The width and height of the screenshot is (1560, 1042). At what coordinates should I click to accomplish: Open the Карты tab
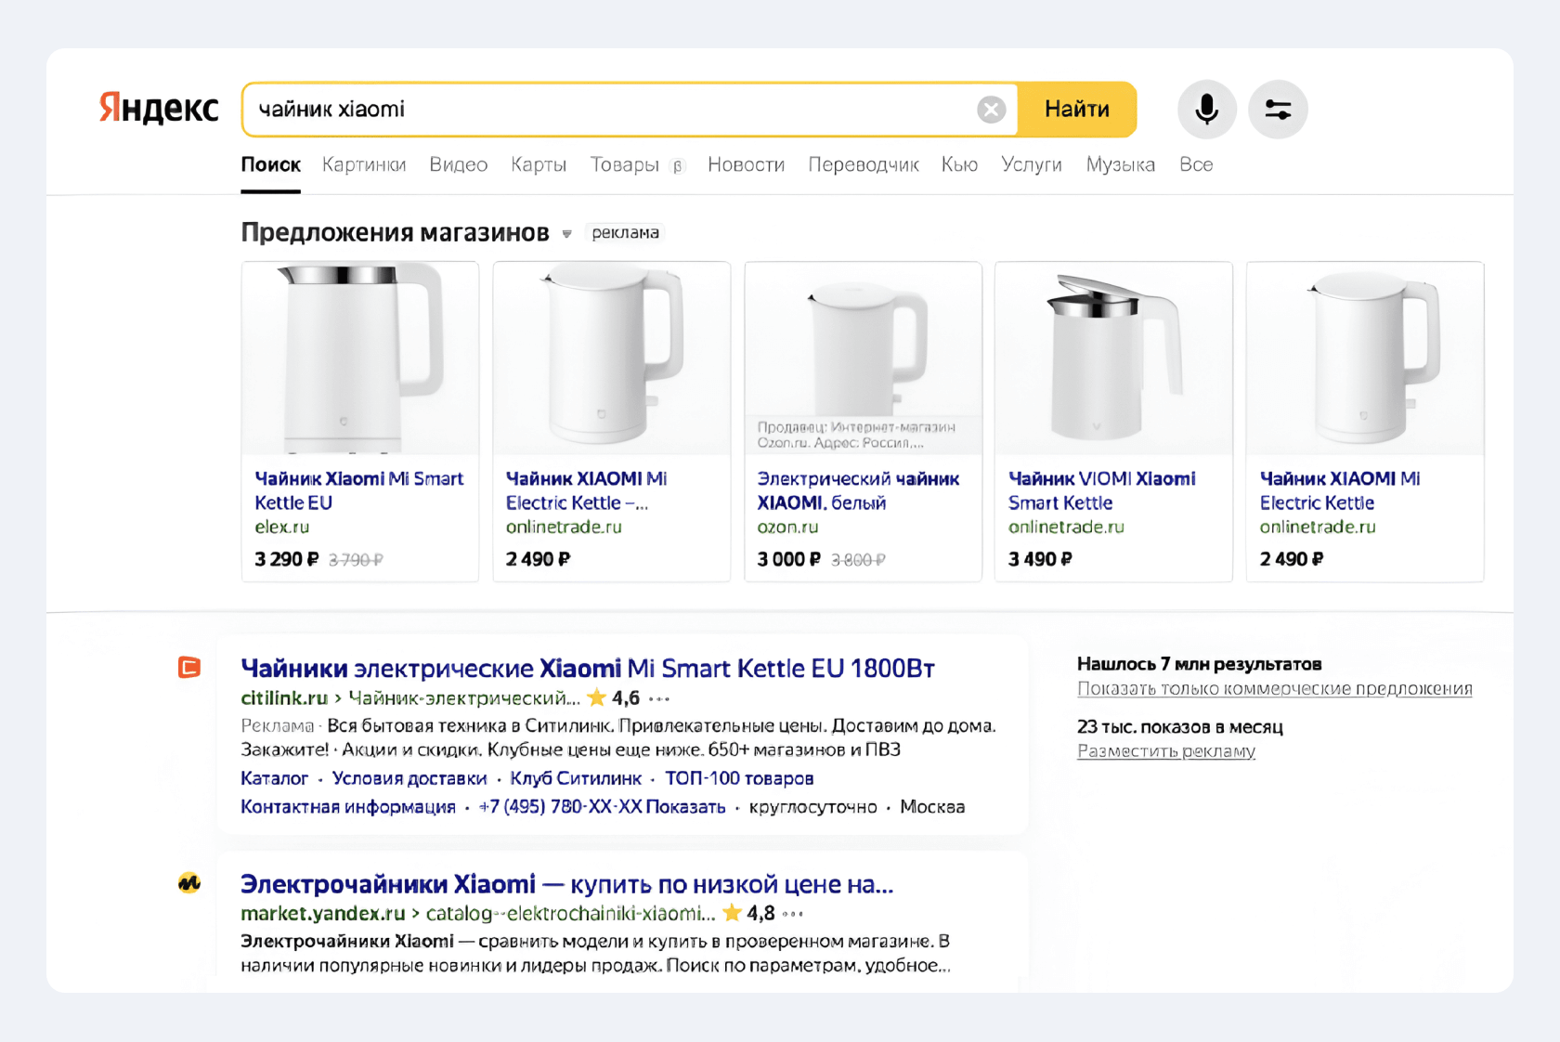pyautogui.click(x=539, y=165)
